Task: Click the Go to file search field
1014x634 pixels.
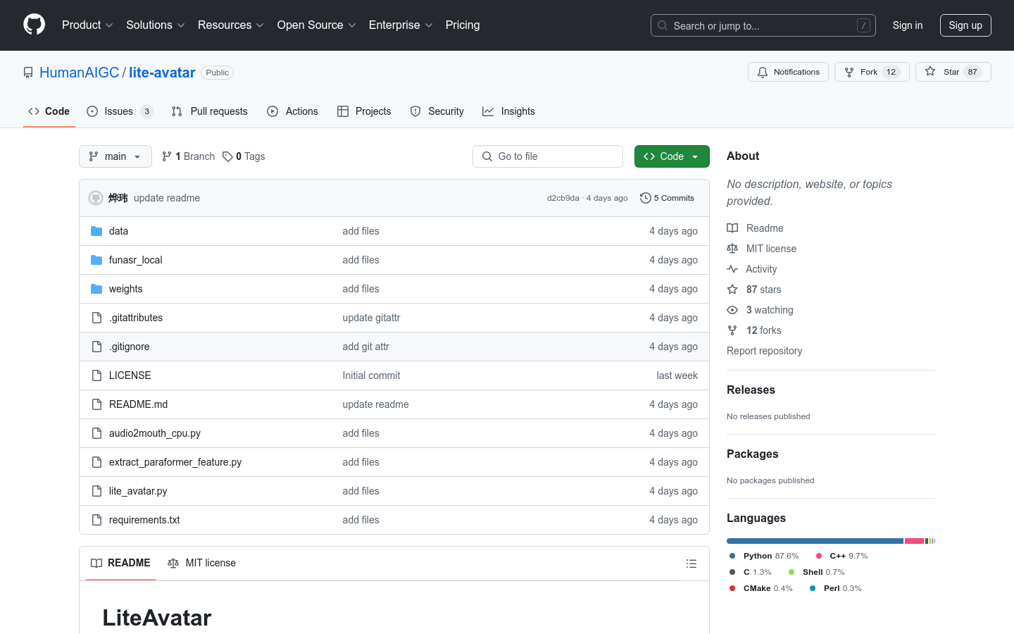Action: coord(548,156)
